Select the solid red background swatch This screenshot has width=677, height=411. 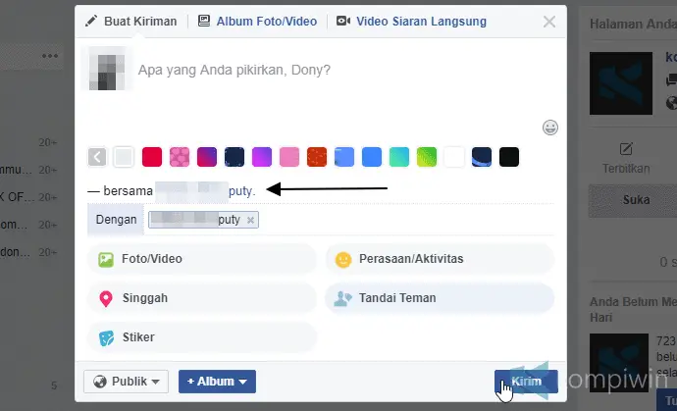[151, 157]
